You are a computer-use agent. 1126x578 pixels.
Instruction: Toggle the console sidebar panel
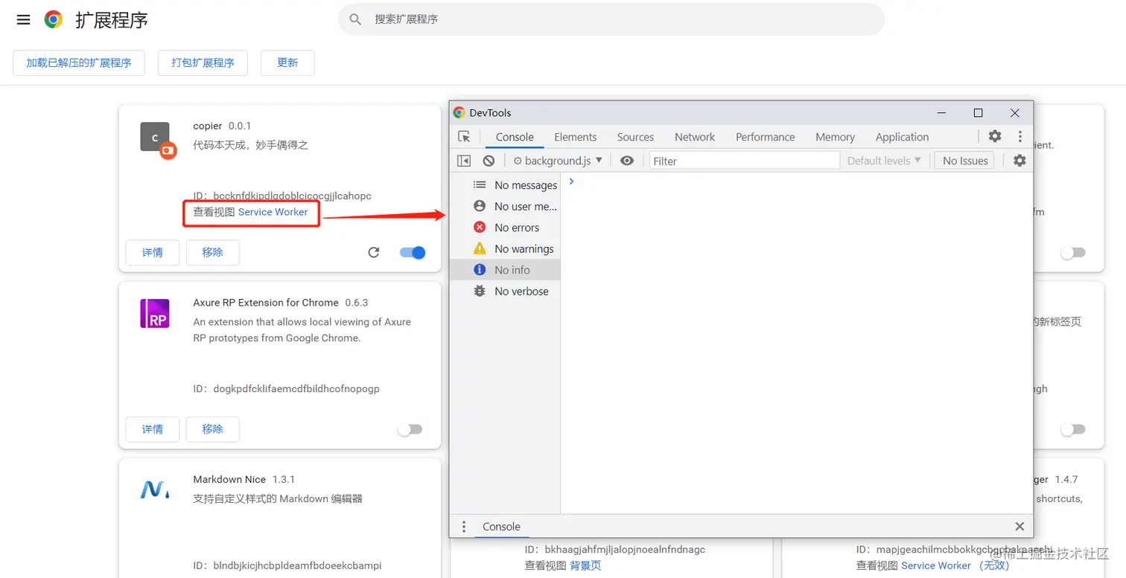(464, 161)
